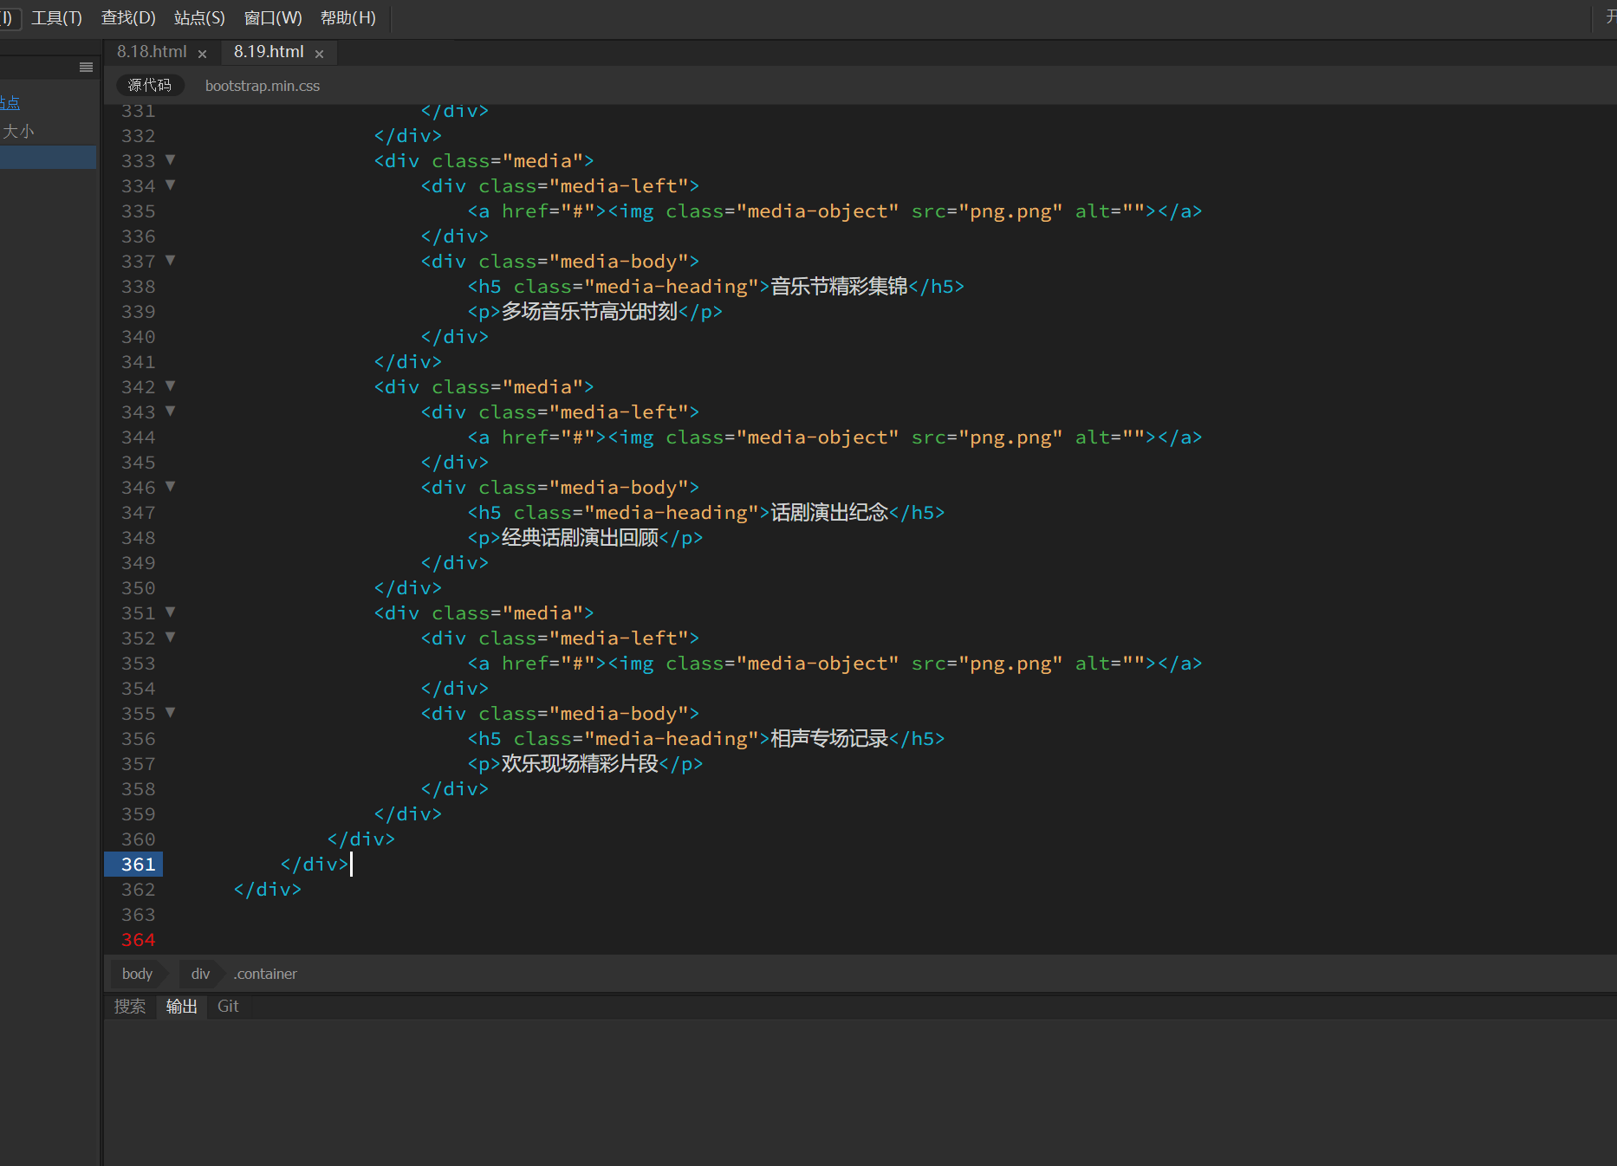This screenshot has height=1166, width=1617.
Task: Close the 8.19.html tab
Action: (x=319, y=54)
